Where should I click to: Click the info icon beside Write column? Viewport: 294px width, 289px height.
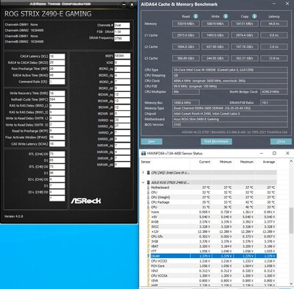(226, 16)
